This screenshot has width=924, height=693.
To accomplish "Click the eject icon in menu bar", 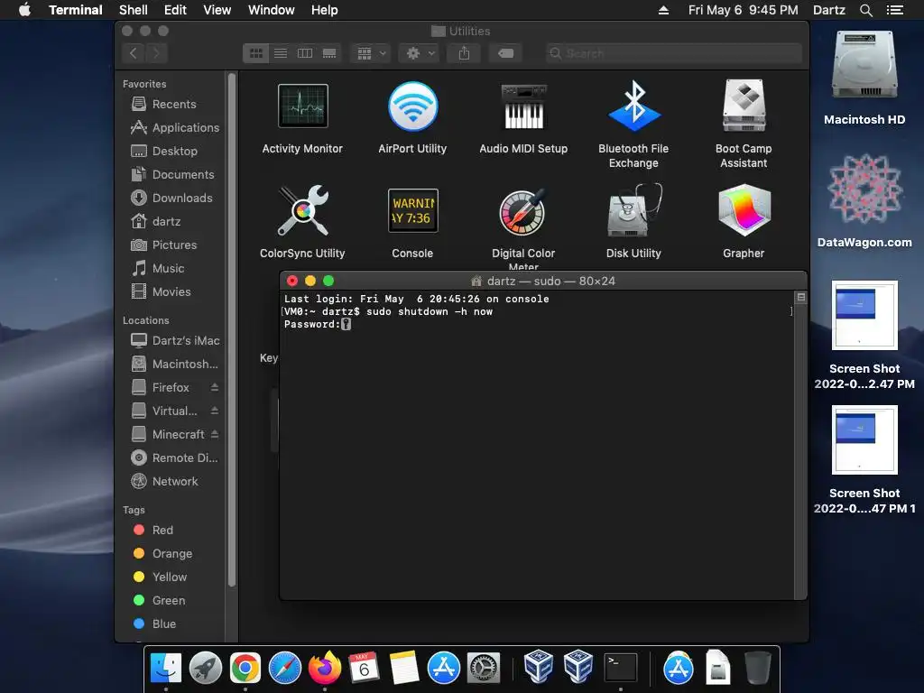I will 663,10.
